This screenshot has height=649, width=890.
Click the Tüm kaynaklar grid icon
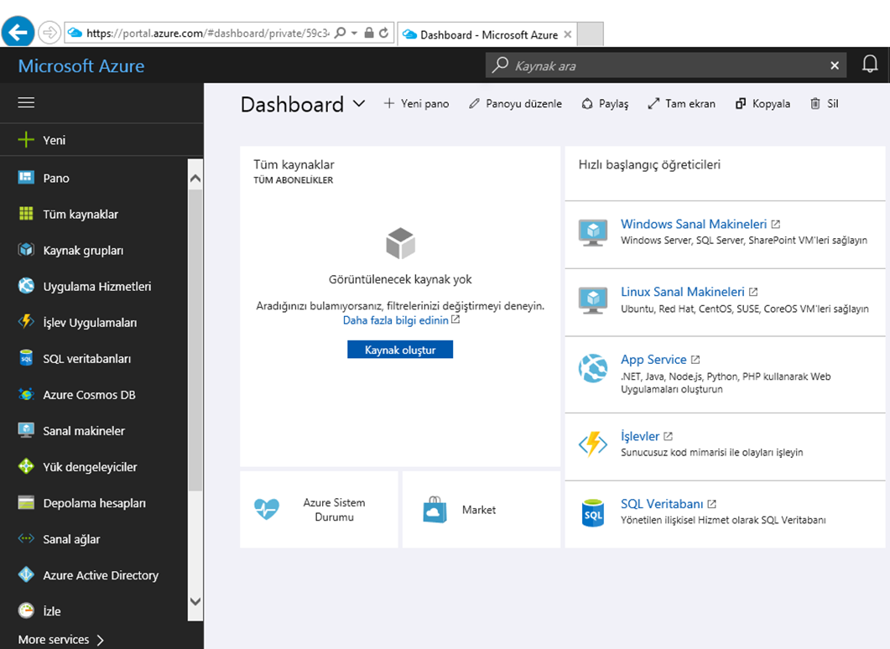[x=26, y=214]
